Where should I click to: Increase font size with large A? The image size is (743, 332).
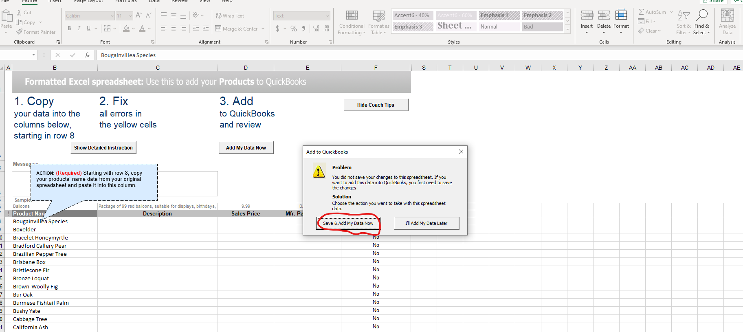click(138, 15)
